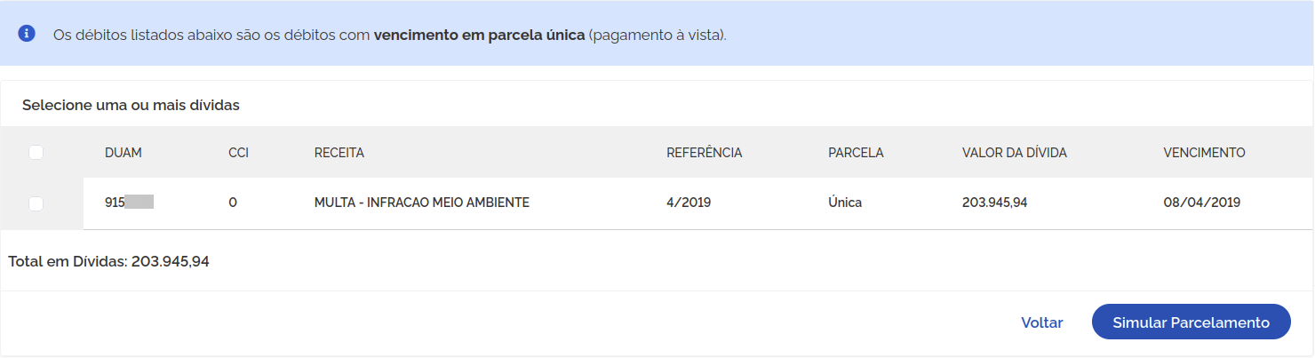Click the Total em Dívidas summary text
The width and height of the screenshot is (1315, 358).
pos(108,262)
